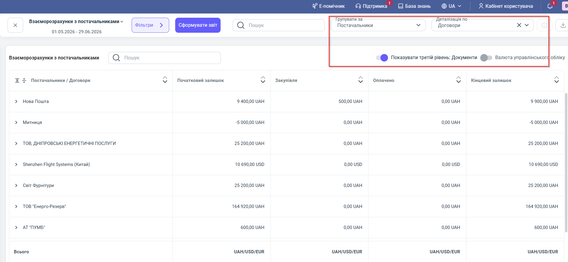Screen dimensions: 568x262
Task: Click the date range 01.05.2026 - 29.06.2026
Action: [x=77, y=32]
